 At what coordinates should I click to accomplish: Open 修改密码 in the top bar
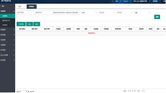[155, 1]
